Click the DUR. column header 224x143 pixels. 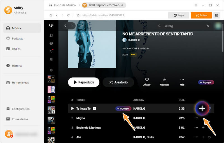(x=181, y=100)
